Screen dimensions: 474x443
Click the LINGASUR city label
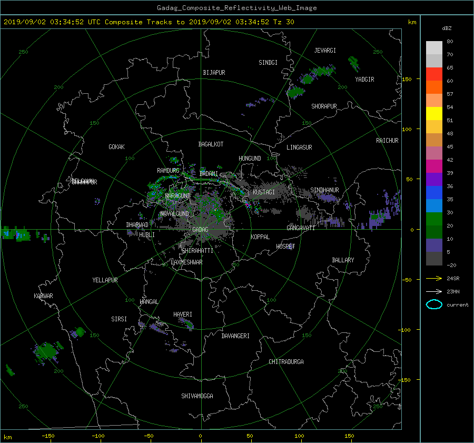tap(299, 147)
